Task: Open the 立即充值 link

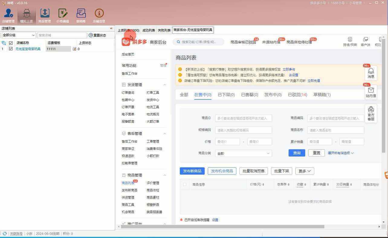Action: [314, 81]
